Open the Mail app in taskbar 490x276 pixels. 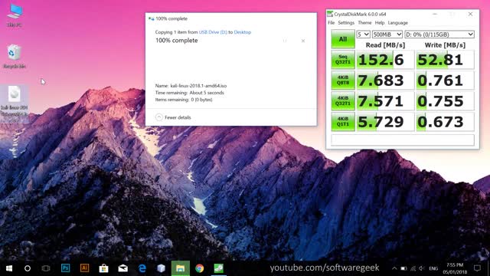pos(122,268)
